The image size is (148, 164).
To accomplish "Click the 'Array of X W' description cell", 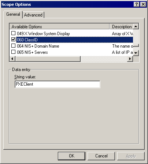I will pyautogui.click(x=122, y=34).
